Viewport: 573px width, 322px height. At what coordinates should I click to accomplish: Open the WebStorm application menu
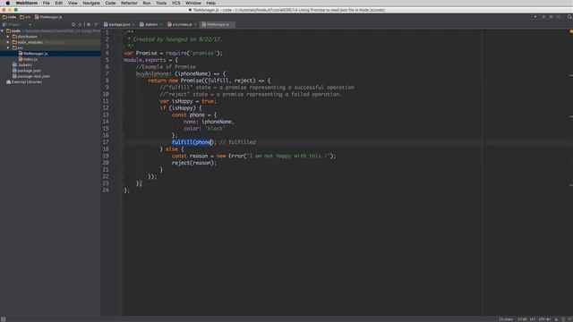(x=26, y=3)
